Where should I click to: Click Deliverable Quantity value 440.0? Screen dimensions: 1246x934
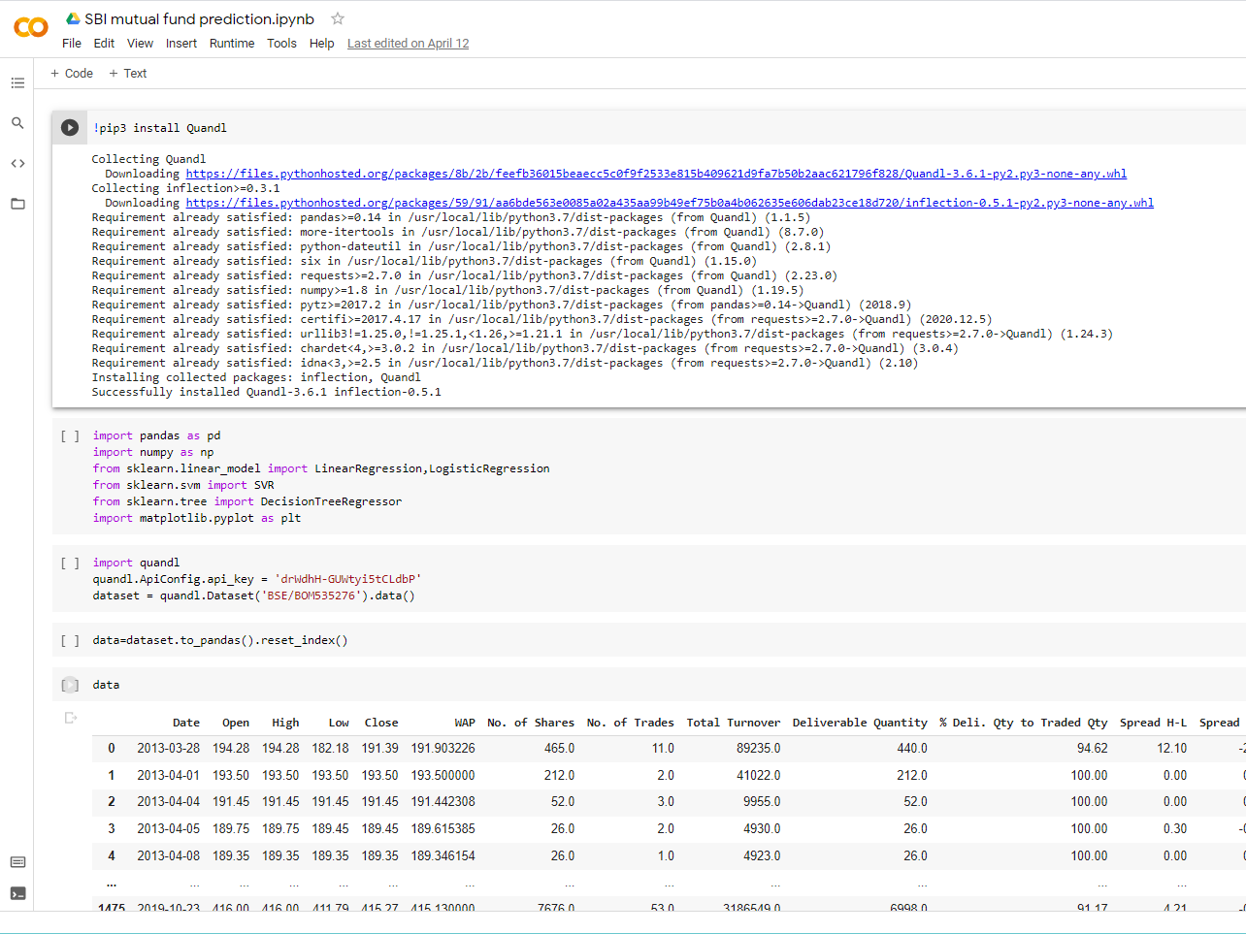click(x=911, y=749)
